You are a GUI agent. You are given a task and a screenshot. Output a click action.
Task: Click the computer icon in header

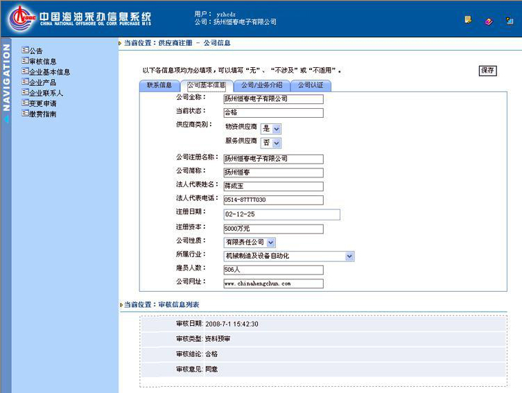point(510,21)
